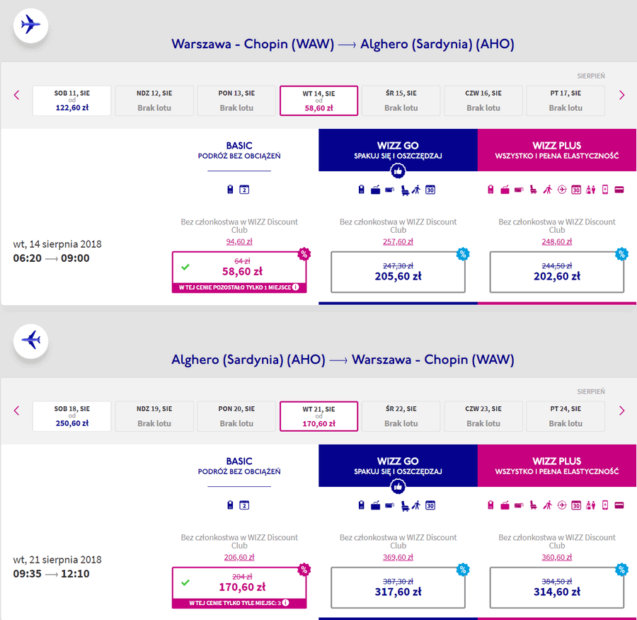
Task: Choose outbound date SOB 11, SIE
Action: [72, 101]
